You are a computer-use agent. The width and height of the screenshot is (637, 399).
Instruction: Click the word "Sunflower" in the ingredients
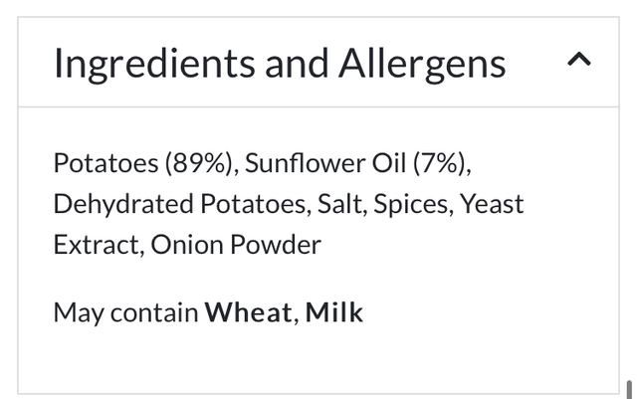(x=304, y=163)
